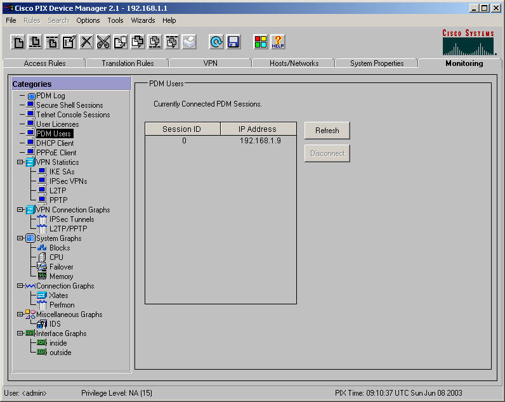Click the IP Address column header
Viewport: 505px width, 402px height.
click(258, 129)
